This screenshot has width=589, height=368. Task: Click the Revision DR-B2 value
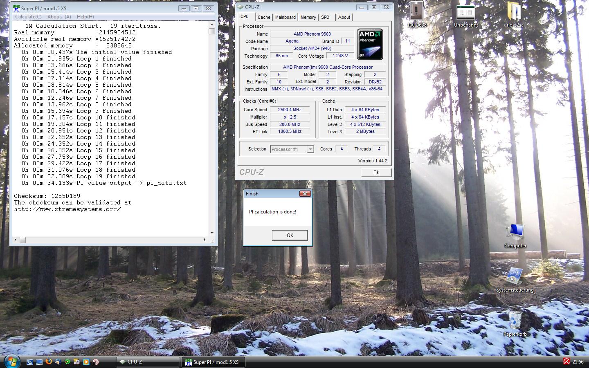click(x=375, y=82)
